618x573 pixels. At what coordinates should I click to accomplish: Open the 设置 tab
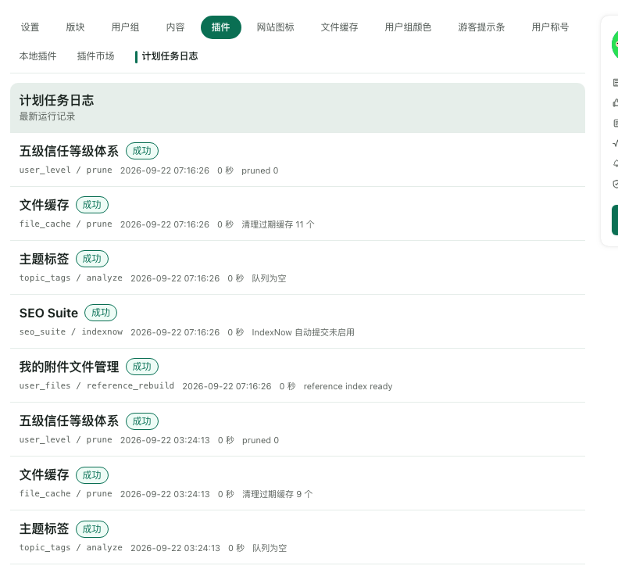[x=30, y=27]
